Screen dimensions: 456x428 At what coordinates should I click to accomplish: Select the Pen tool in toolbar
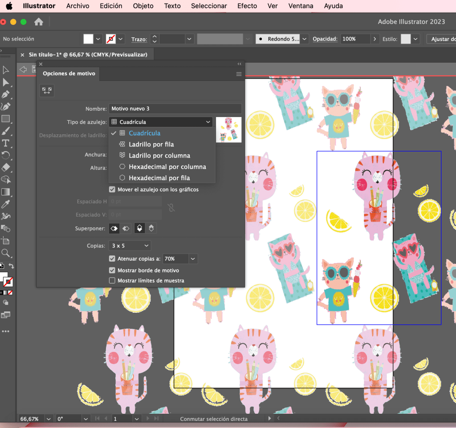(6, 94)
